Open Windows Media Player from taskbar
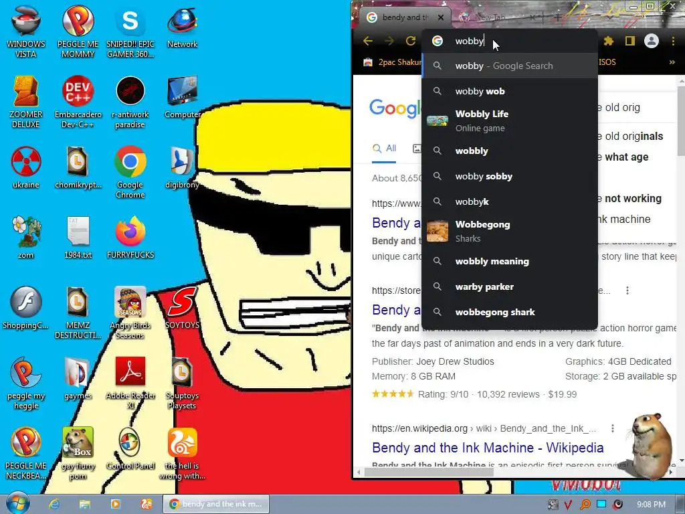Screen dimensions: 685x514 (x=115, y=504)
